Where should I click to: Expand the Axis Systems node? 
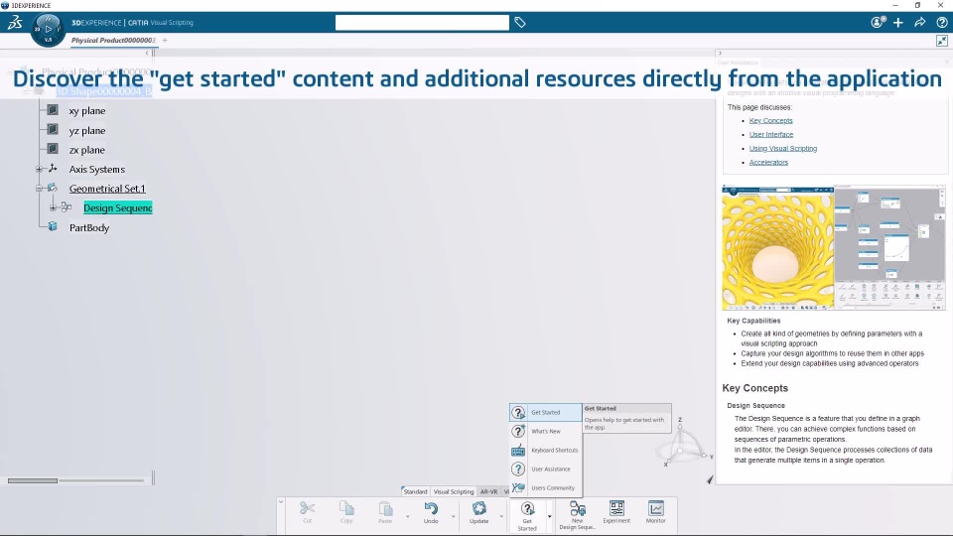pos(39,169)
